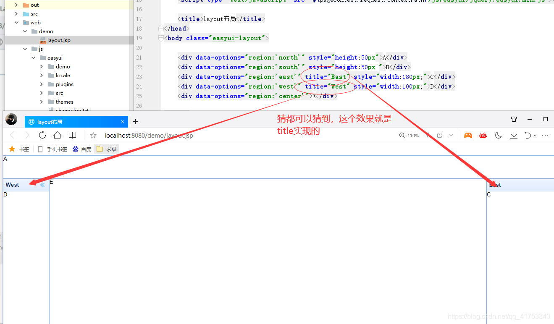This screenshot has height=324, width=554.
Task: Click the locale folder icon
Action: pos(51,76)
